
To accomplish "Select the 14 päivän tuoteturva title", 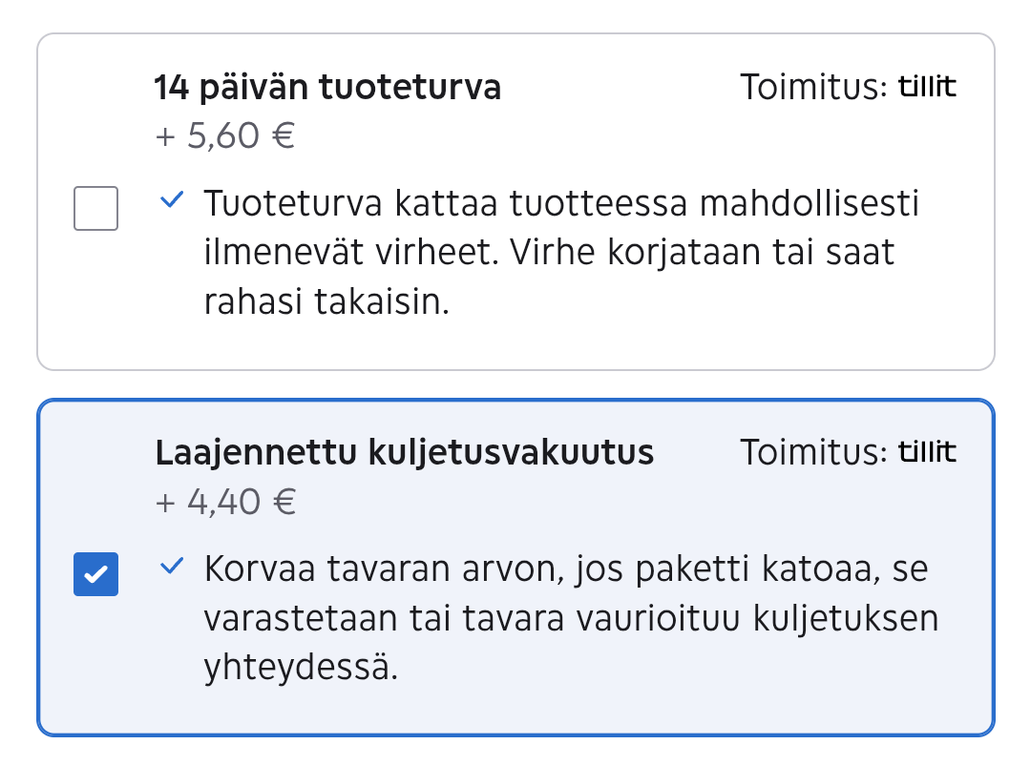I will (x=327, y=88).
